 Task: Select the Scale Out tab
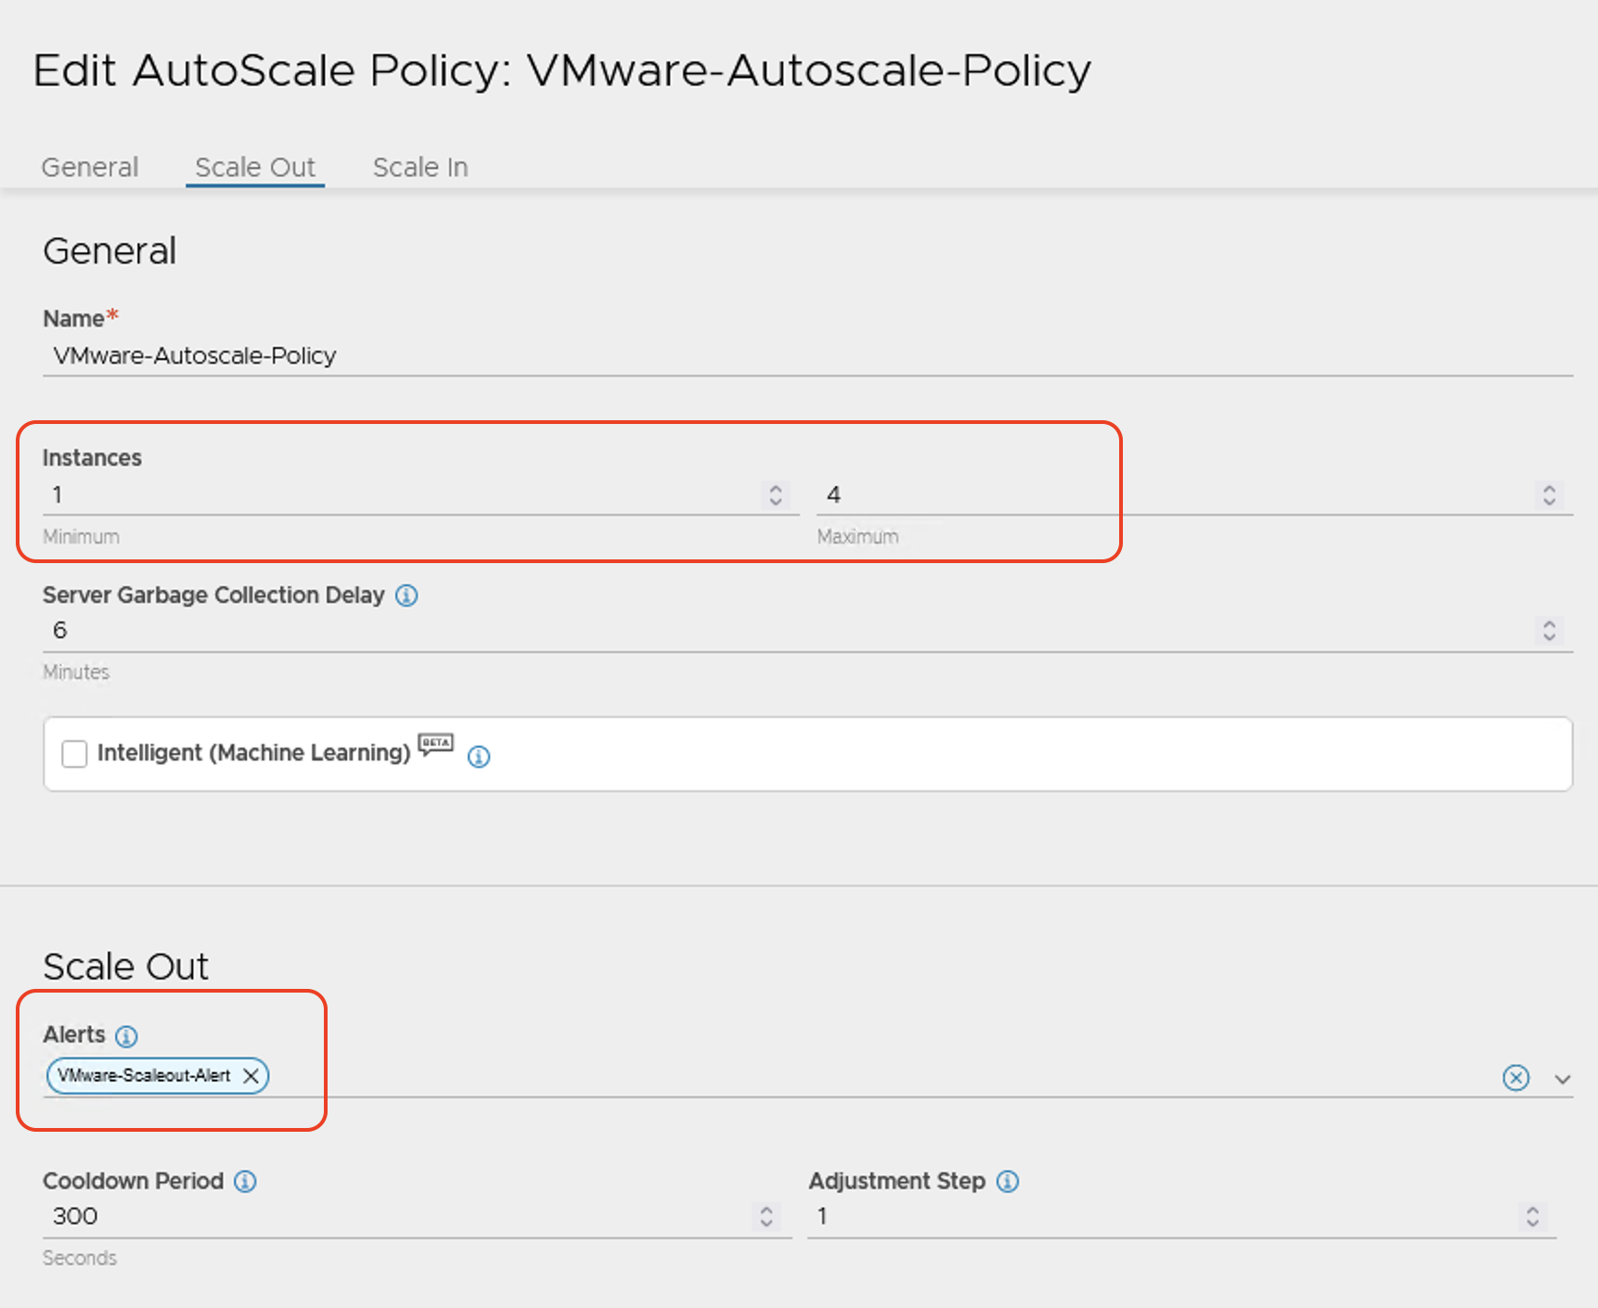(255, 167)
